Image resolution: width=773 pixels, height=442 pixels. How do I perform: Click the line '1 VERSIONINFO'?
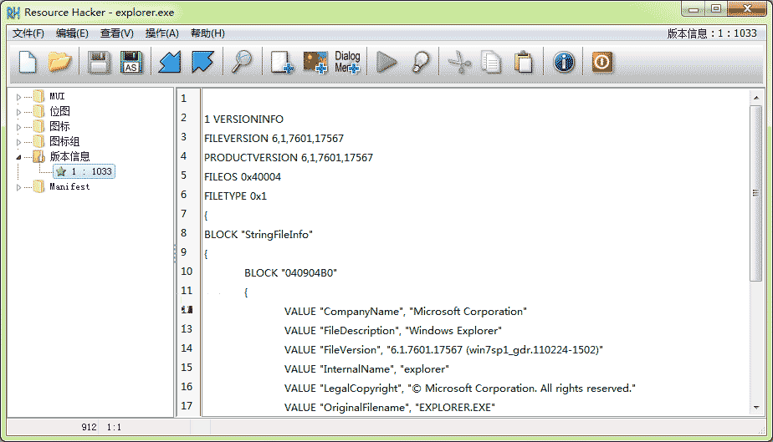pos(244,119)
